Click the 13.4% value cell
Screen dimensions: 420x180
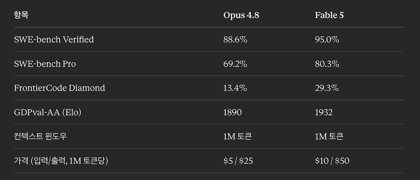tap(235, 88)
